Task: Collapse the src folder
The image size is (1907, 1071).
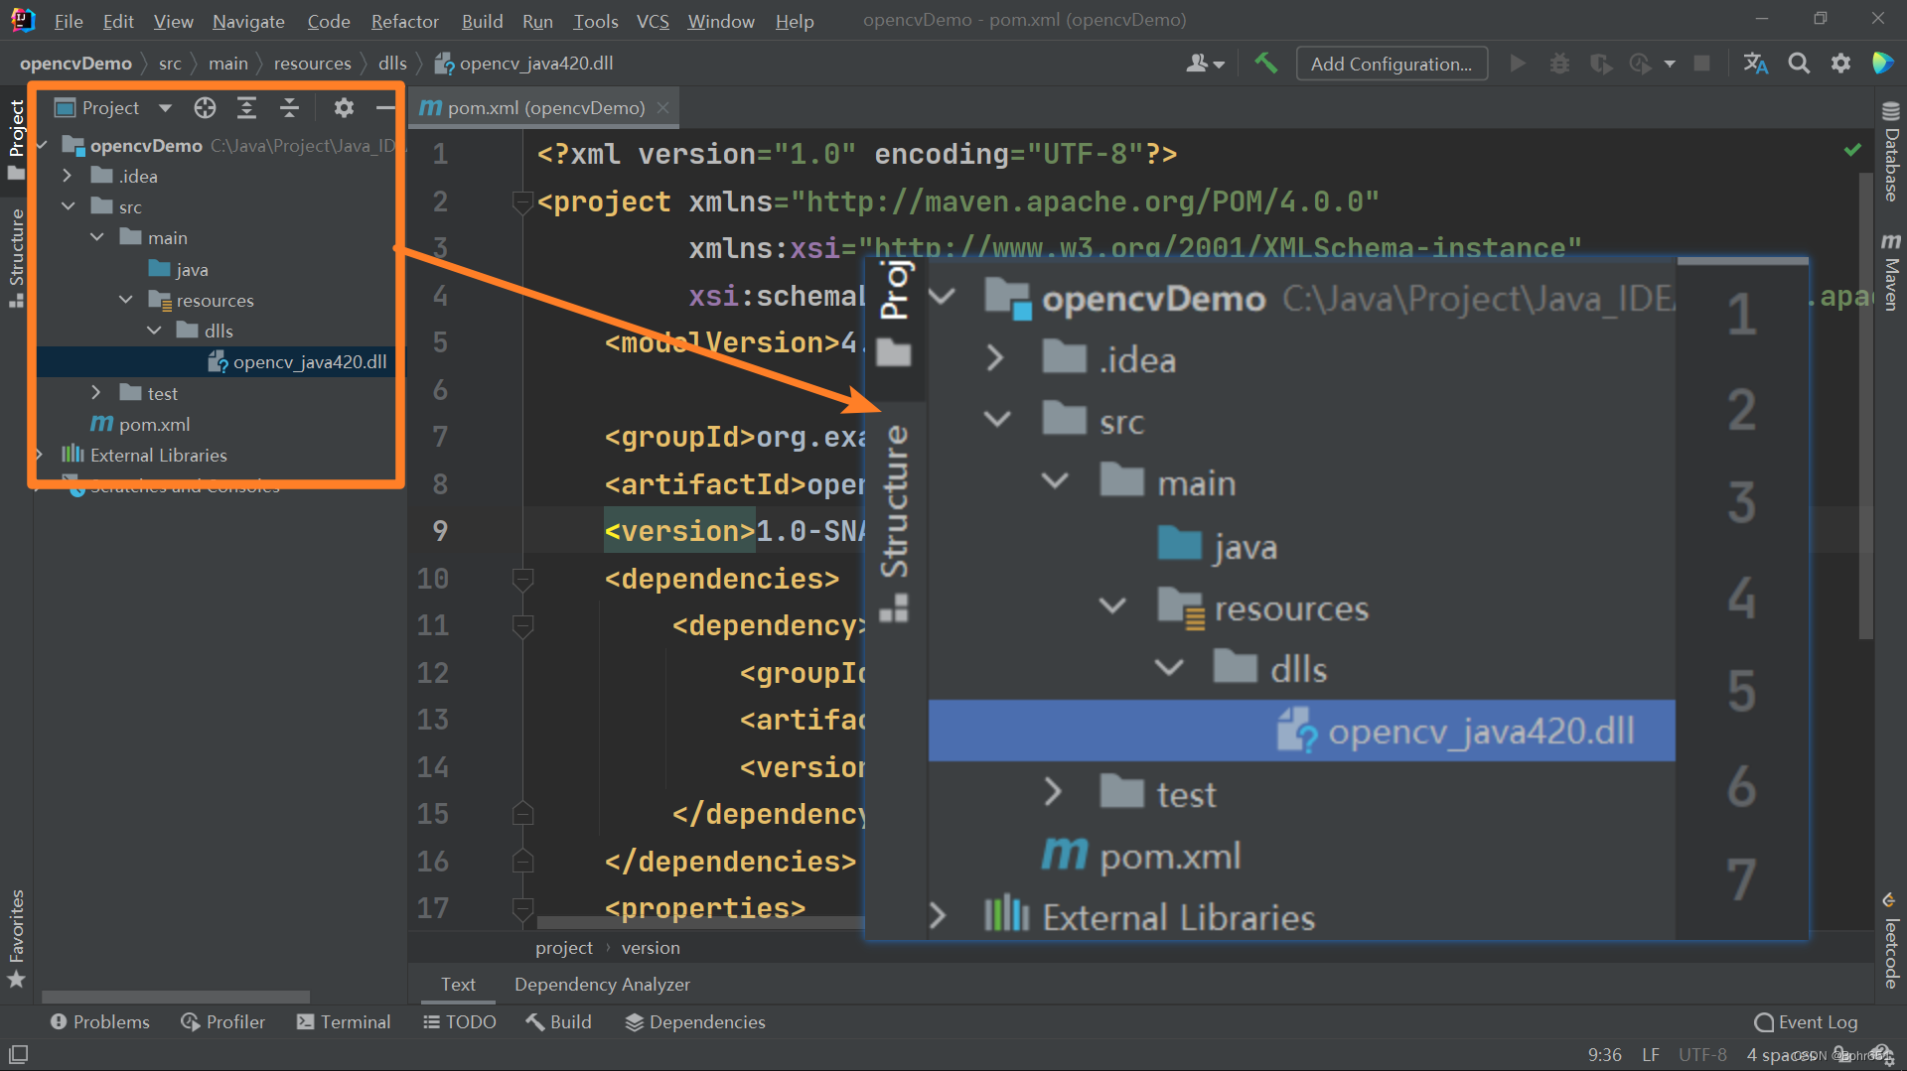Action: coord(68,207)
